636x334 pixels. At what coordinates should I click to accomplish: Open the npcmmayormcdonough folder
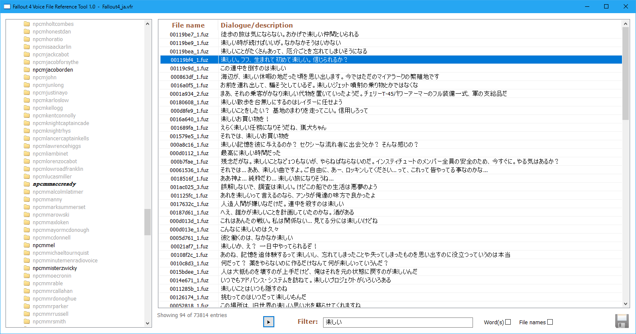(61, 230)
